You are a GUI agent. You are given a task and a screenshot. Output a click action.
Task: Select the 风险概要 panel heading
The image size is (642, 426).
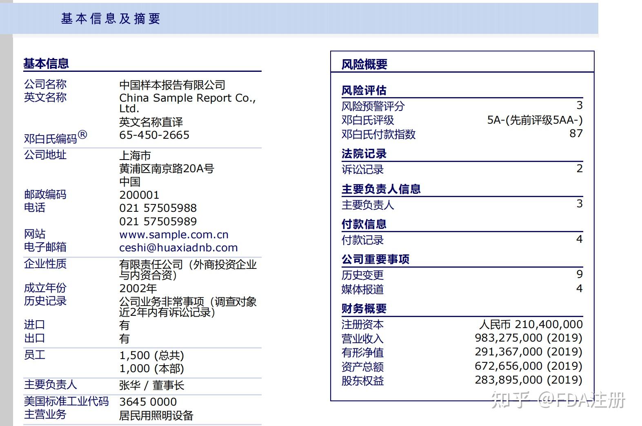click(364, 64)
